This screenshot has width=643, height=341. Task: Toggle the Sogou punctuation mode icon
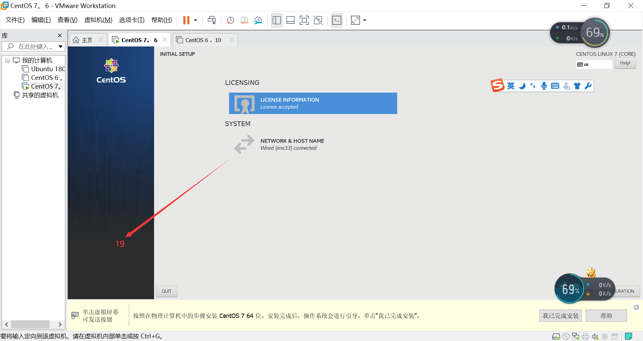coord(533,86)
